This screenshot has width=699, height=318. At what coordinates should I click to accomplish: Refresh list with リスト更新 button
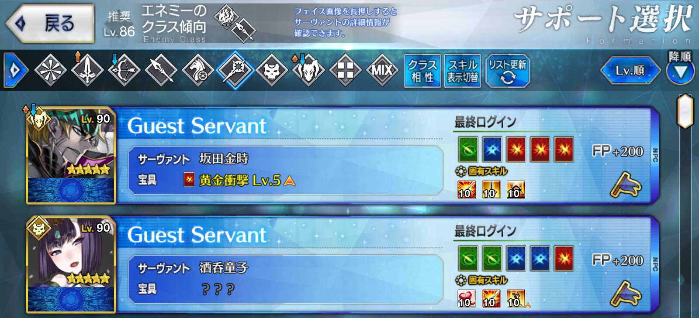click(x=508, y=71)
